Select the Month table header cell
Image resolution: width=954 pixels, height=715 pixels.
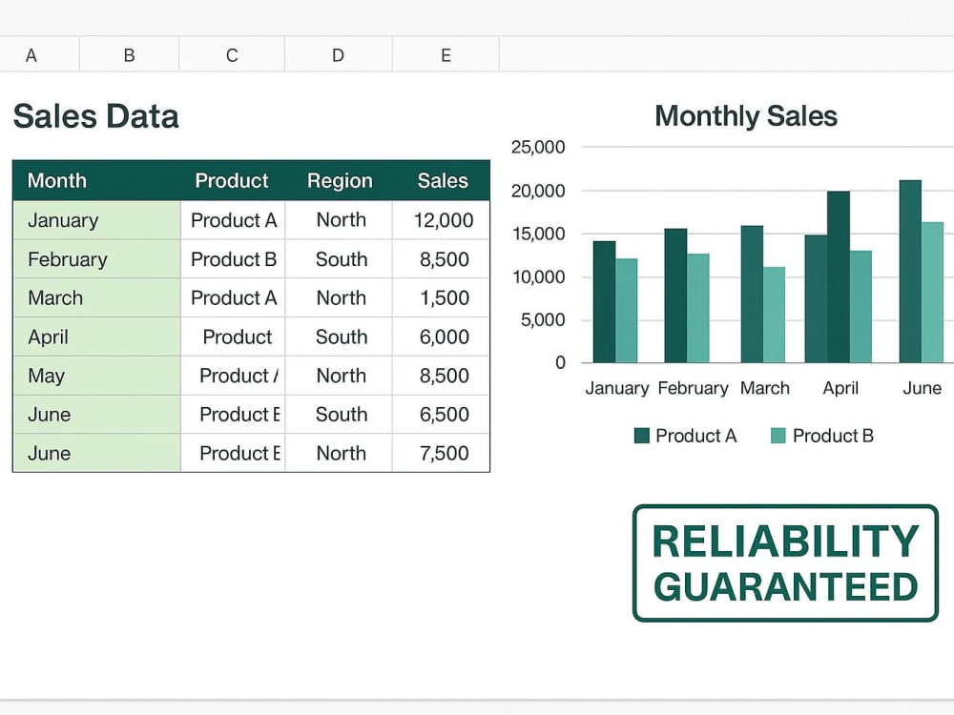click(96, 180)
